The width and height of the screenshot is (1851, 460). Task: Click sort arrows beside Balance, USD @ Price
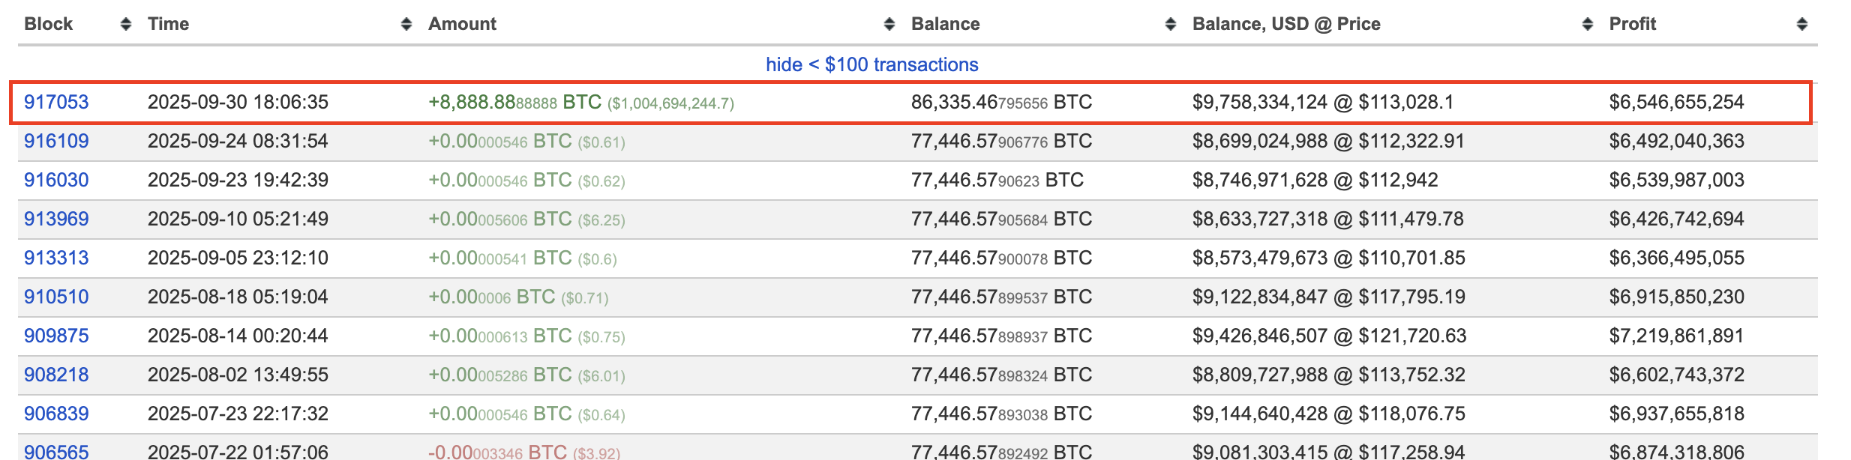tap(1588, 24)
